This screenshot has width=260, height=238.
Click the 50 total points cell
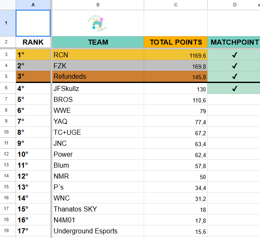pos(176,176)
